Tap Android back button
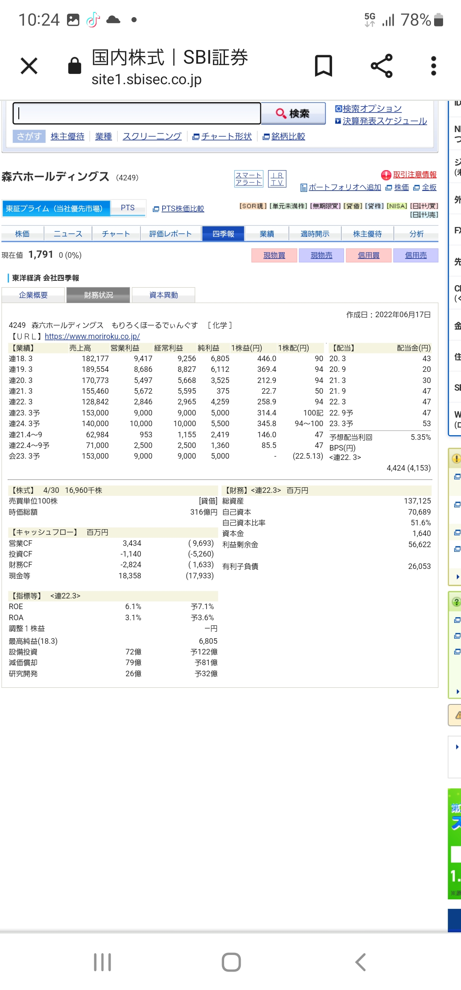The width and height of the screenshot is (461, 990). [x=361, y=962]
